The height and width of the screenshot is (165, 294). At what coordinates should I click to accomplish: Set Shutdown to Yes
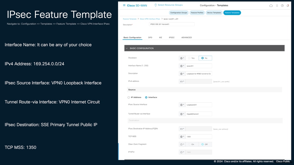pos(191,58)
